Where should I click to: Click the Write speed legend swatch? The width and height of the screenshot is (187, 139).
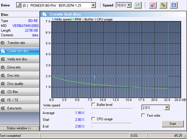pyautogui.click(x=53, y=19)
